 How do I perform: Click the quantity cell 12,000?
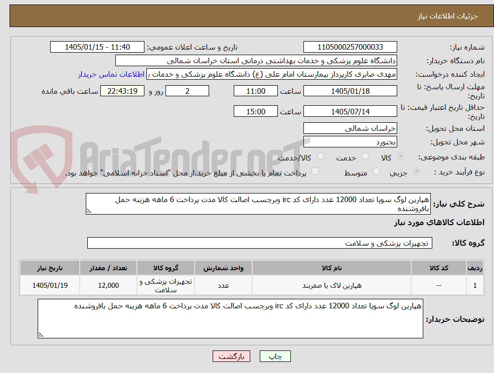click(108, 285)
